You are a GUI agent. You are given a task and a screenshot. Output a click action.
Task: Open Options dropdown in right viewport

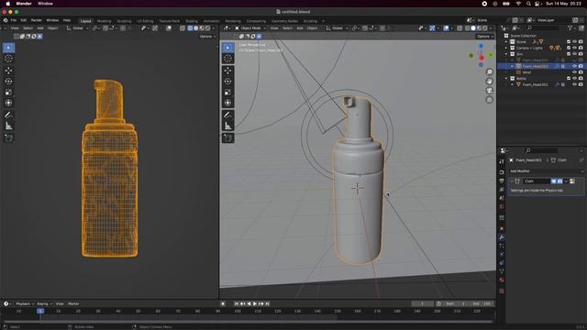tap(485, 37)
